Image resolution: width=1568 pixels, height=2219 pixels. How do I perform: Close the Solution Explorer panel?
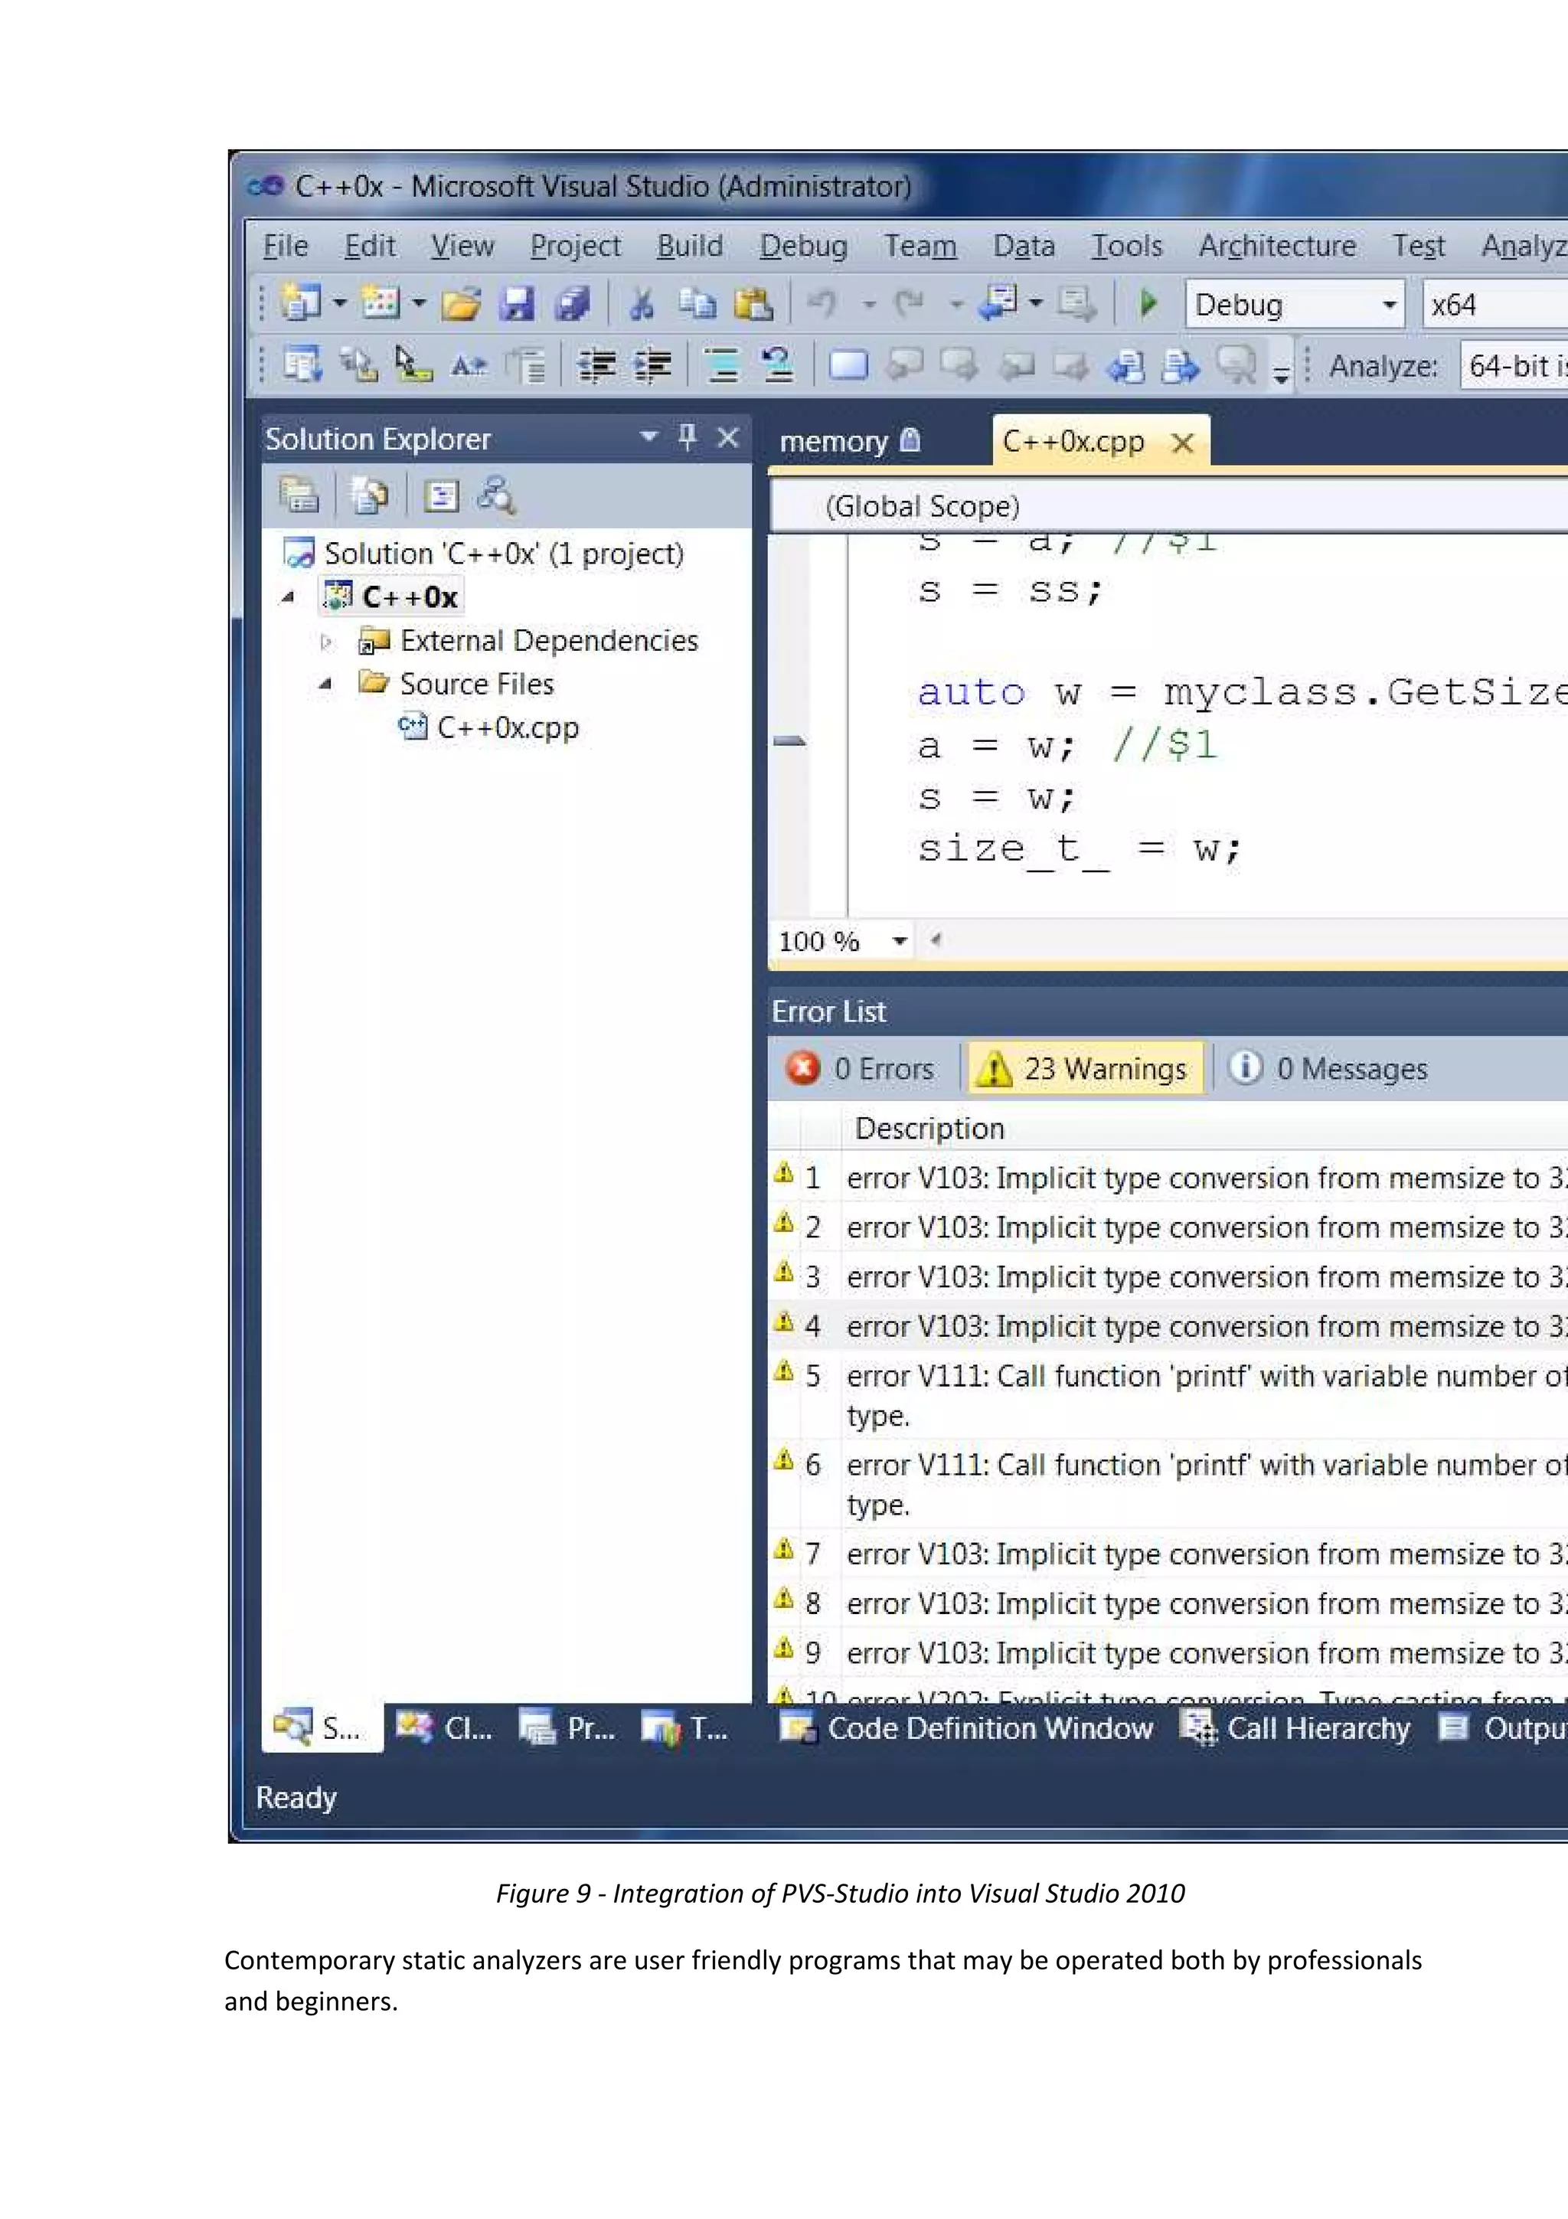(x=727, y=437)
